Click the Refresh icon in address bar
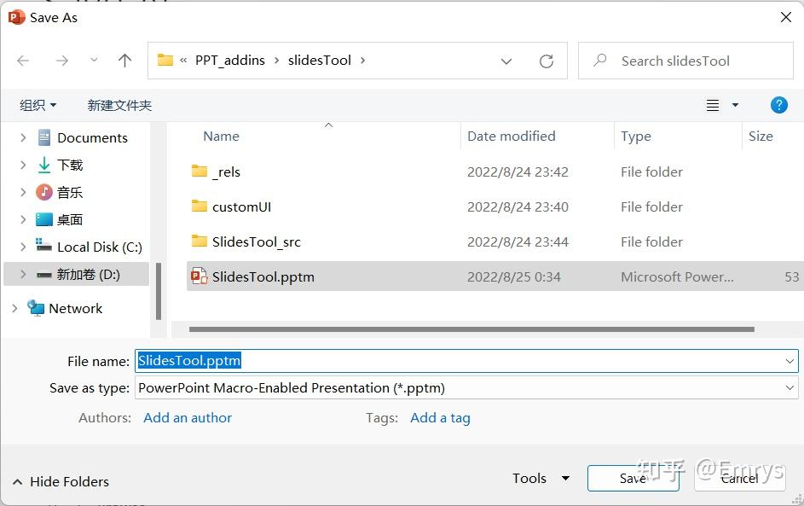Screen dimensions: 804x506 (547, 61)
